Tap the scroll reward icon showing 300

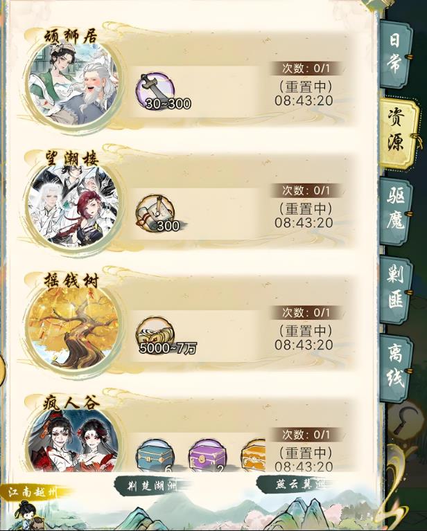click(x=155, y=213)
